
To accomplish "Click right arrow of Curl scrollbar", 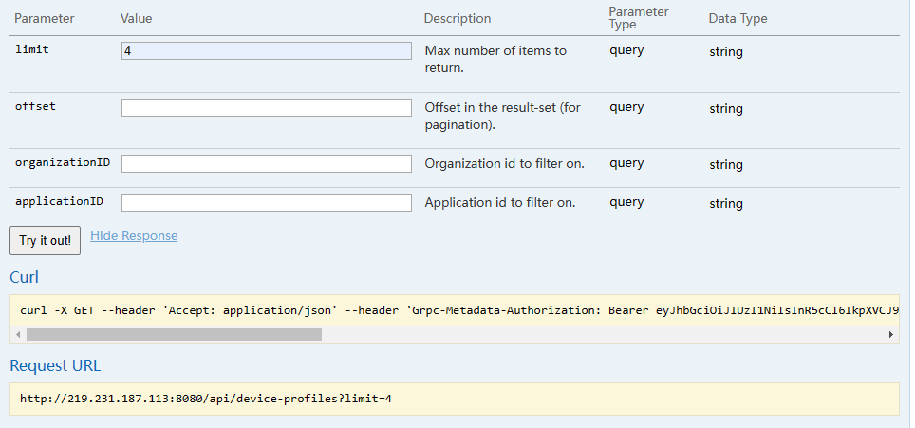I will point(890,334).
